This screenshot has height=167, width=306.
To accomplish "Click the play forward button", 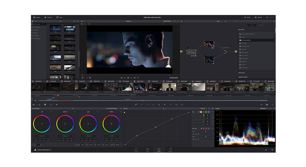I will [x=131, y=78].
